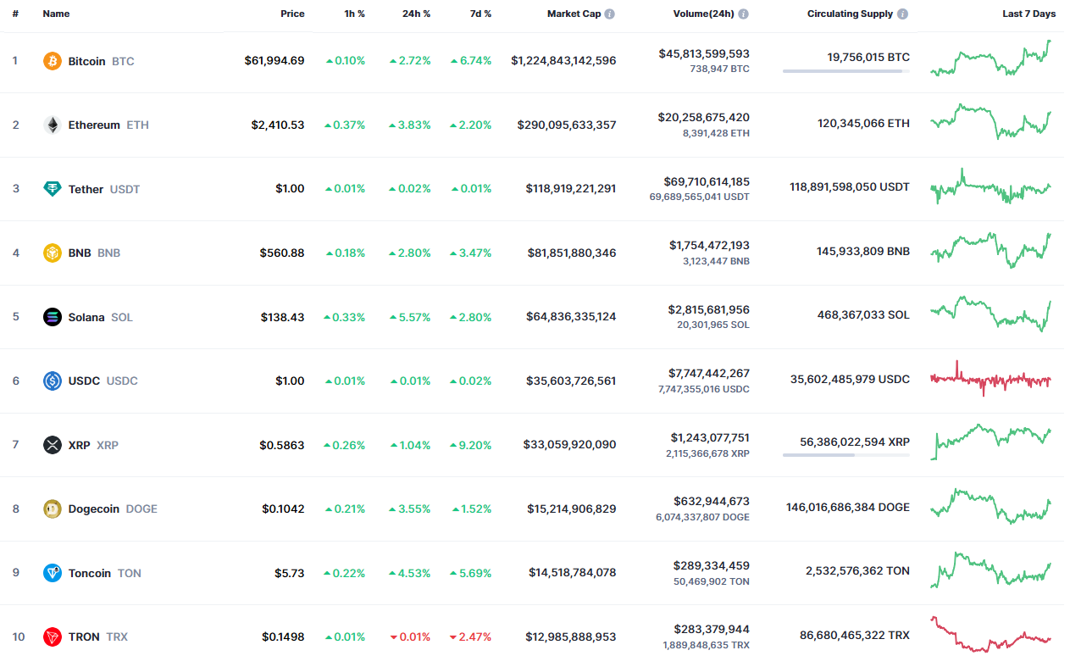Open Bitcoin's 7-day sparkline chart
The image size is (1070, 667).
tap(990, 61)
